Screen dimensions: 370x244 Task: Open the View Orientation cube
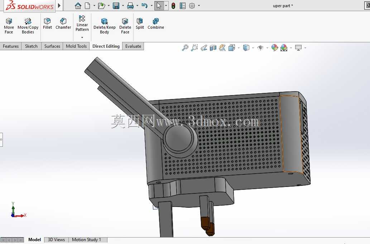[x=232, y=48]
